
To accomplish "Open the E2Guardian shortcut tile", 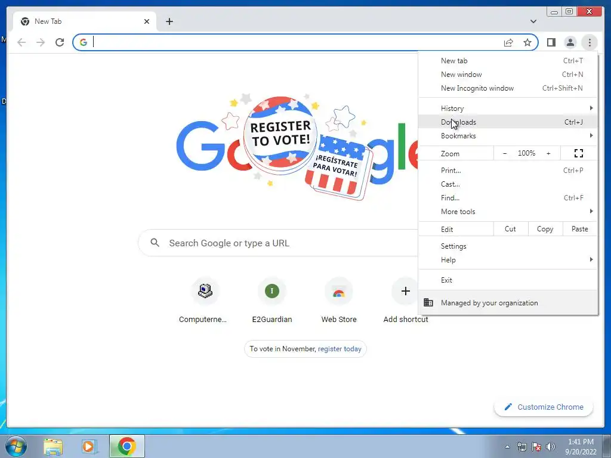I will [x=272, y=301].
